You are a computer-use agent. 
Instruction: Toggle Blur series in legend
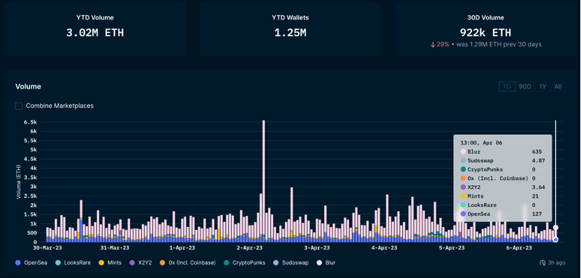click(x=325, y=263)
